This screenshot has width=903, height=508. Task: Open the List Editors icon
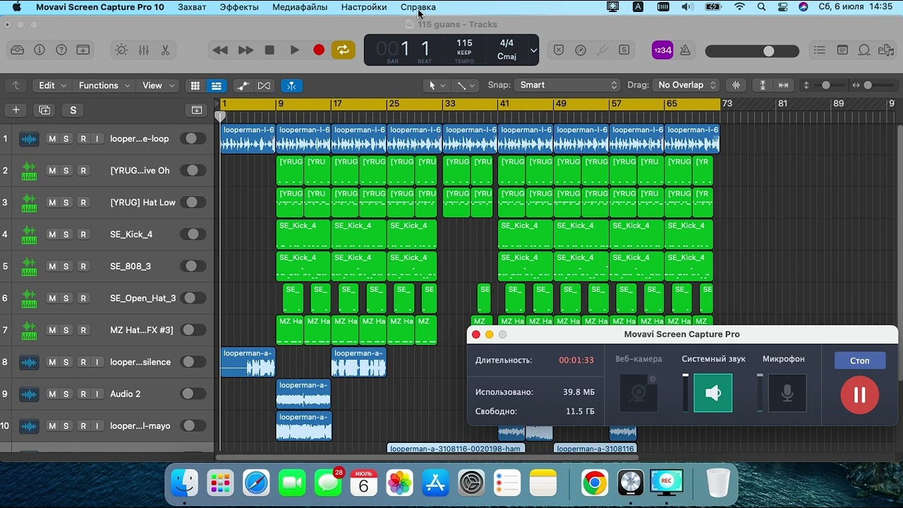coord(819,50)
